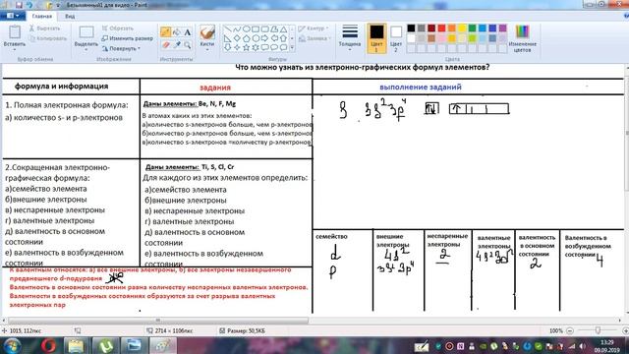This screenshot has height=354, width=629.
Task: Expand the Вставить (Paste) dropdown arrow
Action: [15, 49]
